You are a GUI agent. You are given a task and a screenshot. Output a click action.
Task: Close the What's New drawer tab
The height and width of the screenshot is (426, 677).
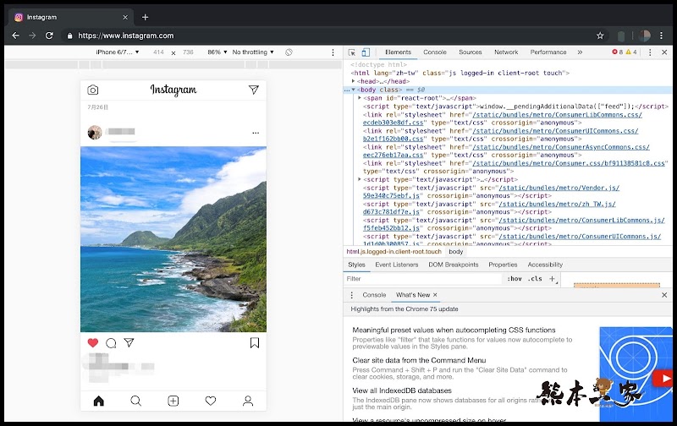pyautogui.click(x=435, y=295)
